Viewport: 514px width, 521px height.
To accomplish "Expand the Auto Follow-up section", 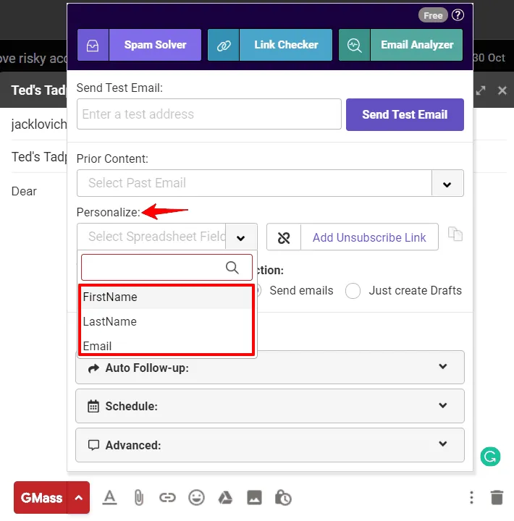I will tap(270, 367).
